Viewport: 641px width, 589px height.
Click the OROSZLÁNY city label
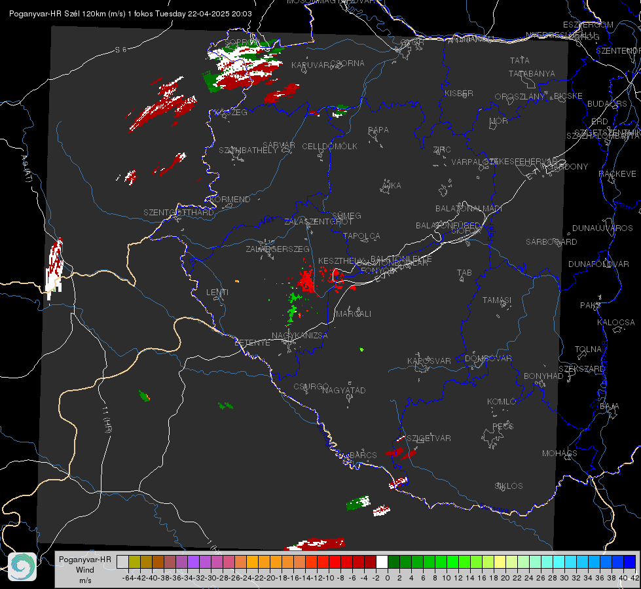click(x=520, y=97)
